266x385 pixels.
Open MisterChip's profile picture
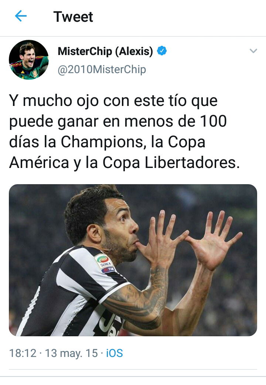(x=29, y=60)
